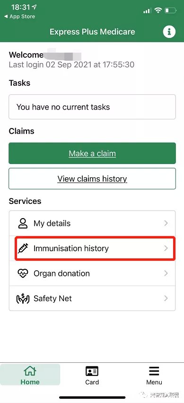
Task: Tap the Express Plus Medicare title
Action: coord(92,32)
